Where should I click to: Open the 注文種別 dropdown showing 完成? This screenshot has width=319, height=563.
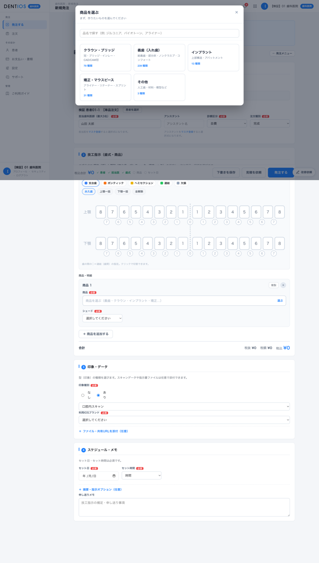point(270,124)
